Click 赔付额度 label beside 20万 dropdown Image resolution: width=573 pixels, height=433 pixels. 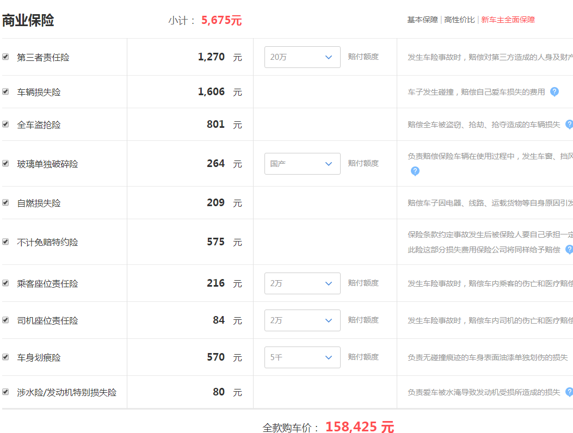coord(363,57)
